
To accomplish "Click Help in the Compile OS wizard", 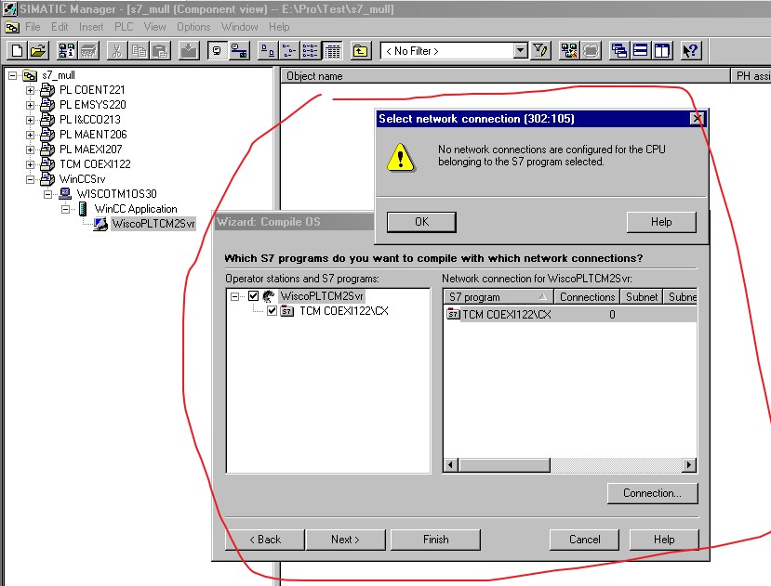I will point(664,540).
